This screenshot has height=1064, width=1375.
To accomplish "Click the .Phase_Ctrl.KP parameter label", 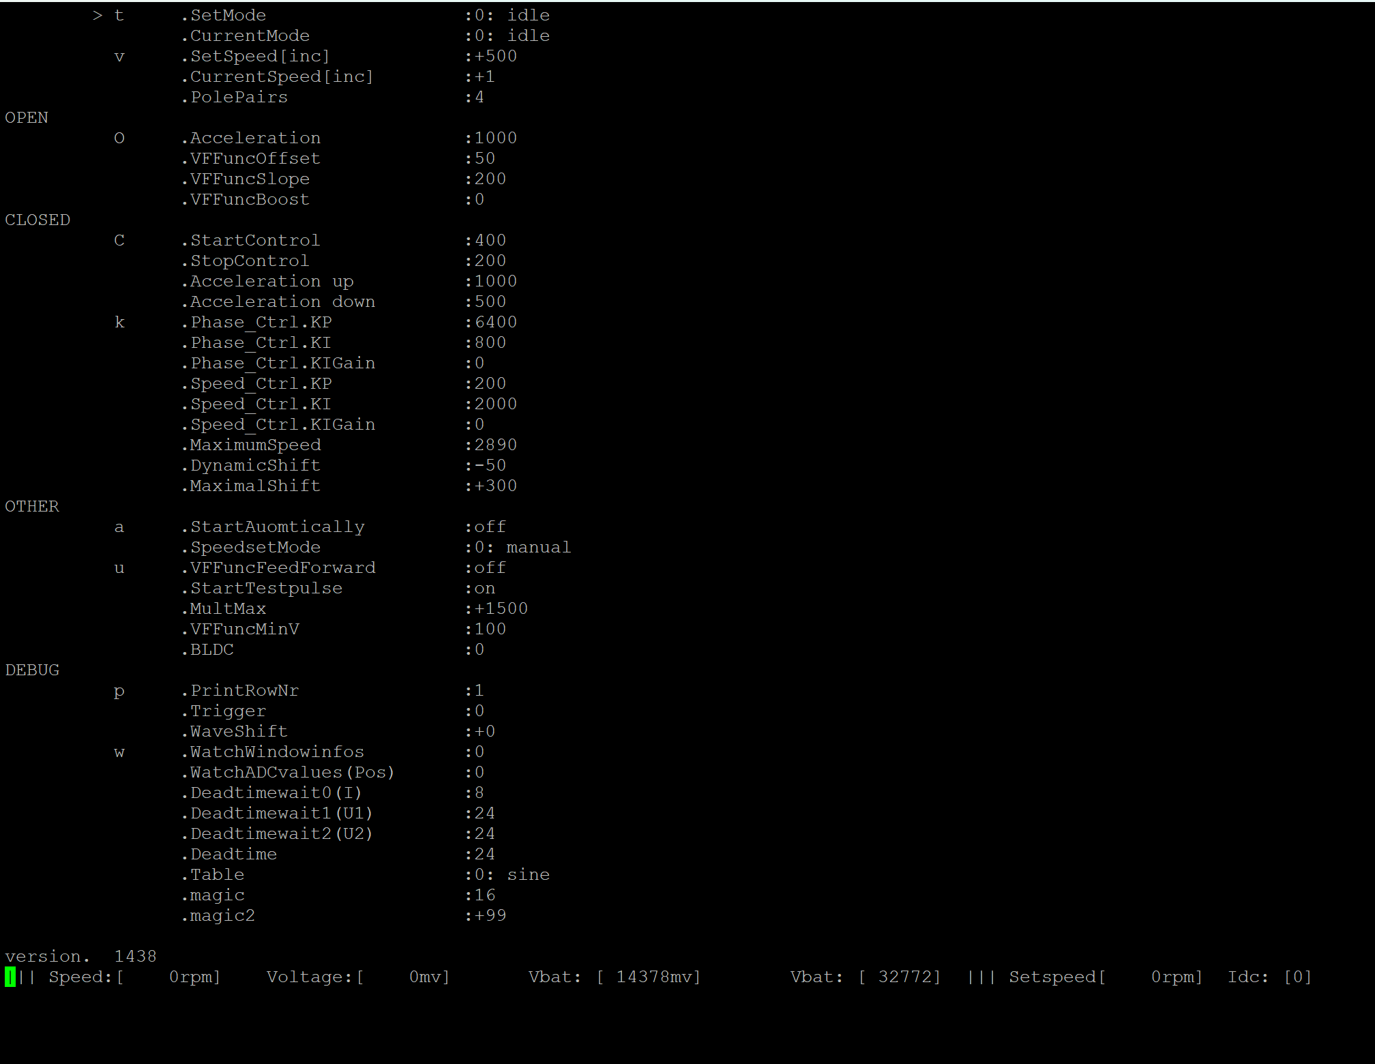I will point(256,322).
